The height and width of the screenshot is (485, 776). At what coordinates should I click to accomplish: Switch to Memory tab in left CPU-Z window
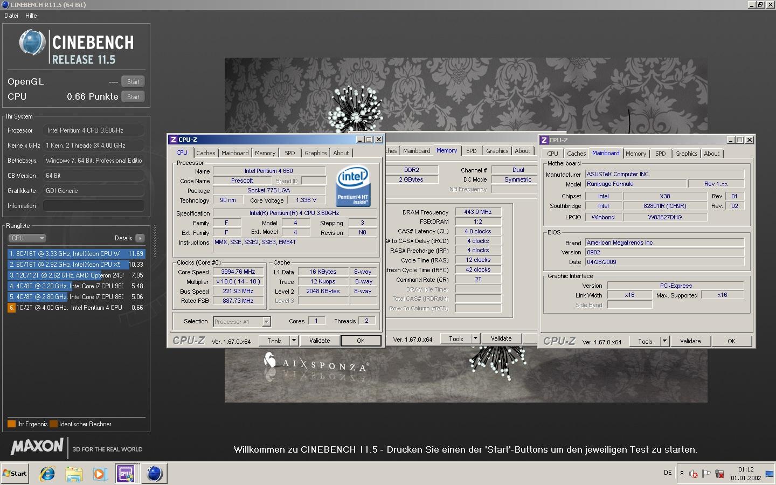265,153
